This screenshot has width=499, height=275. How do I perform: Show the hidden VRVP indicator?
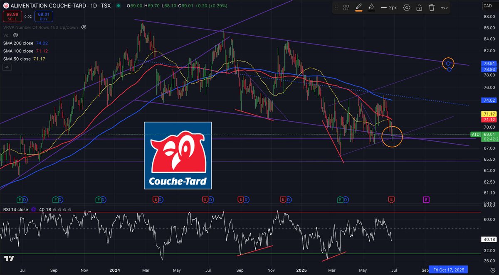[83, 27]
